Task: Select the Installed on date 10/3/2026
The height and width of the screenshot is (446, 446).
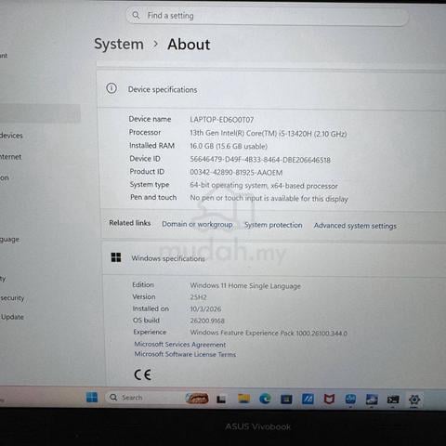Action: click(205, 309)
